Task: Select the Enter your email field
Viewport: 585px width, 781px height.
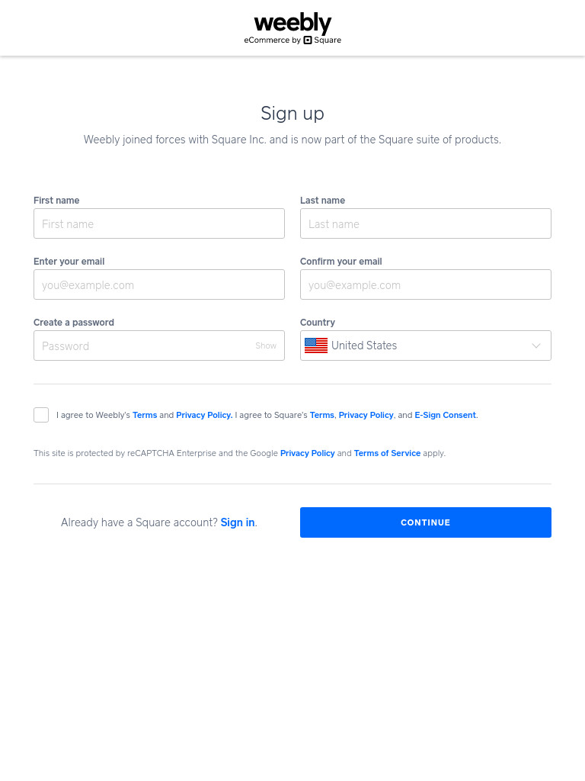Action: [159, 284]
